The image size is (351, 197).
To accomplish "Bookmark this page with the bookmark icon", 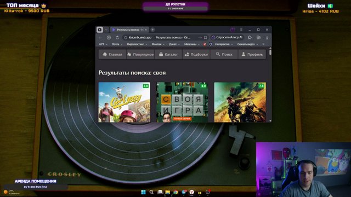I will coord(205,38).
